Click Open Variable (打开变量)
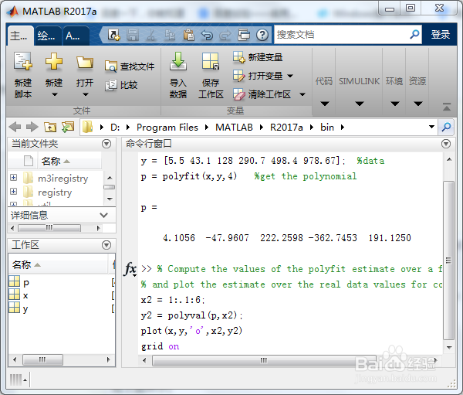 258,76
